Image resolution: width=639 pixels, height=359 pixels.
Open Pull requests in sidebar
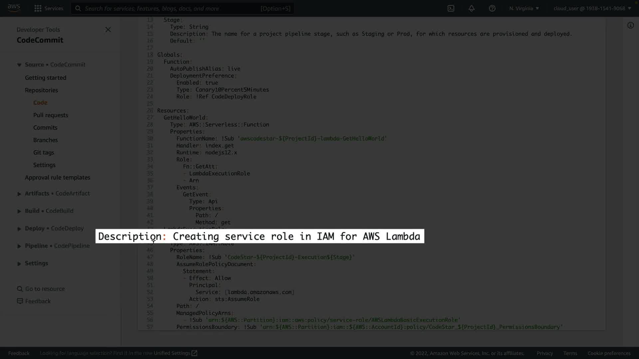(51, 115)
